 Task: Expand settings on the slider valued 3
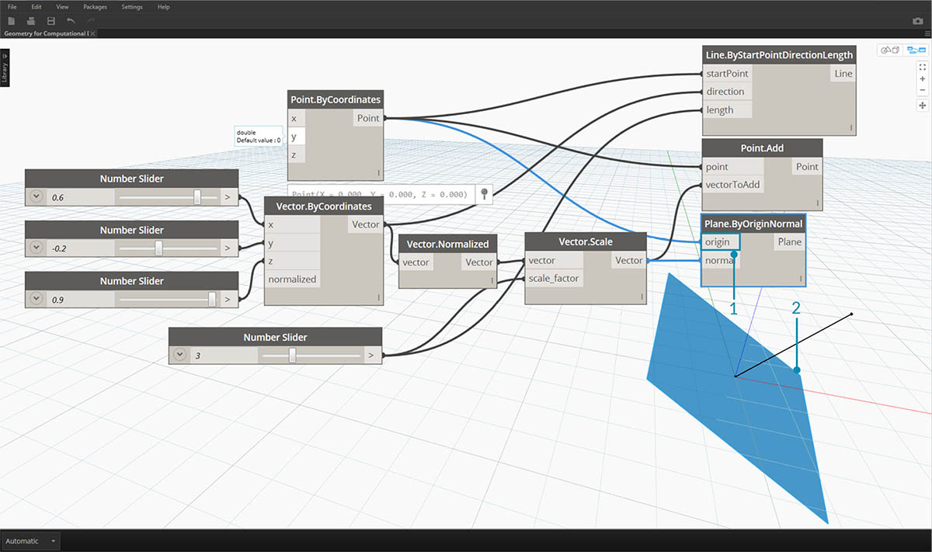[179, 354]
